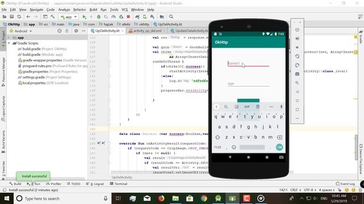Click the emulator rotate left icon
Image resolution: width=364 pixels, height=204 pixels.
[x=297, y=56]
